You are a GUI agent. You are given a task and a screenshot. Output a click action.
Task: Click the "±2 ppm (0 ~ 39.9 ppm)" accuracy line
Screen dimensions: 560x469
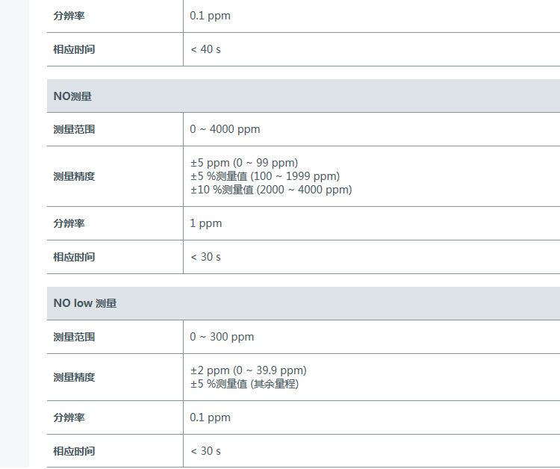point(248,370)
